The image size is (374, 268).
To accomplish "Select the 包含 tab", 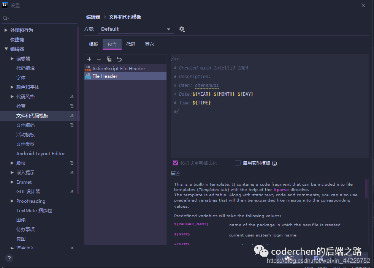I will (x=112, y=44).
